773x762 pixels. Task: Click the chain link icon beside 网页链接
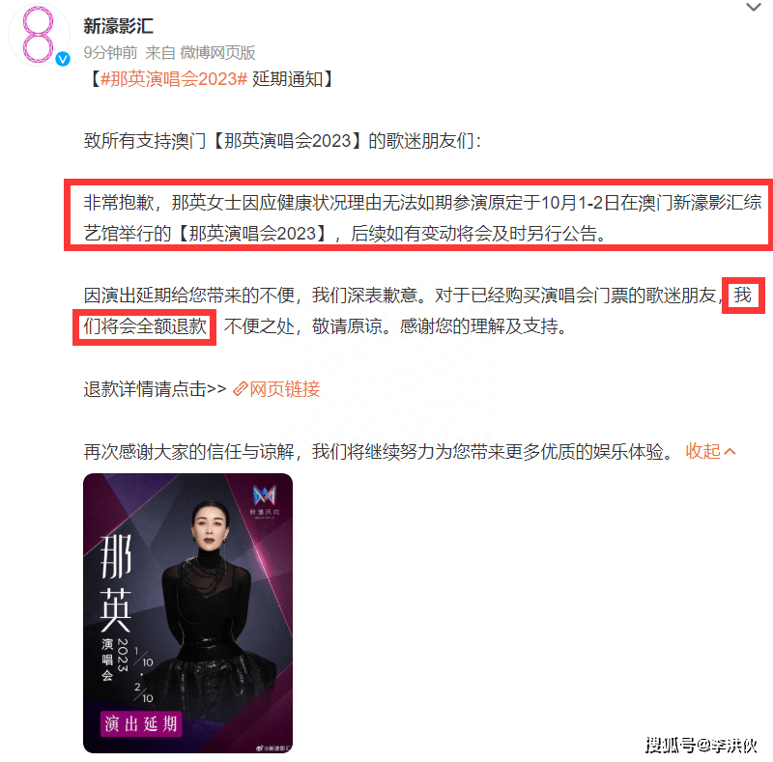pyautogui.click(x=240, y=389)
